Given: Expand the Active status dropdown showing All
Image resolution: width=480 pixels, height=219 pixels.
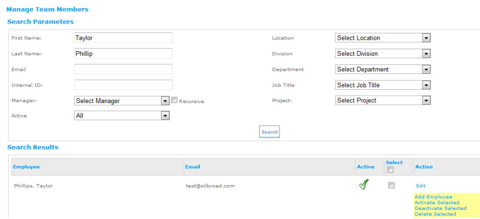Looking at the screenshot, I should point(121,115).
